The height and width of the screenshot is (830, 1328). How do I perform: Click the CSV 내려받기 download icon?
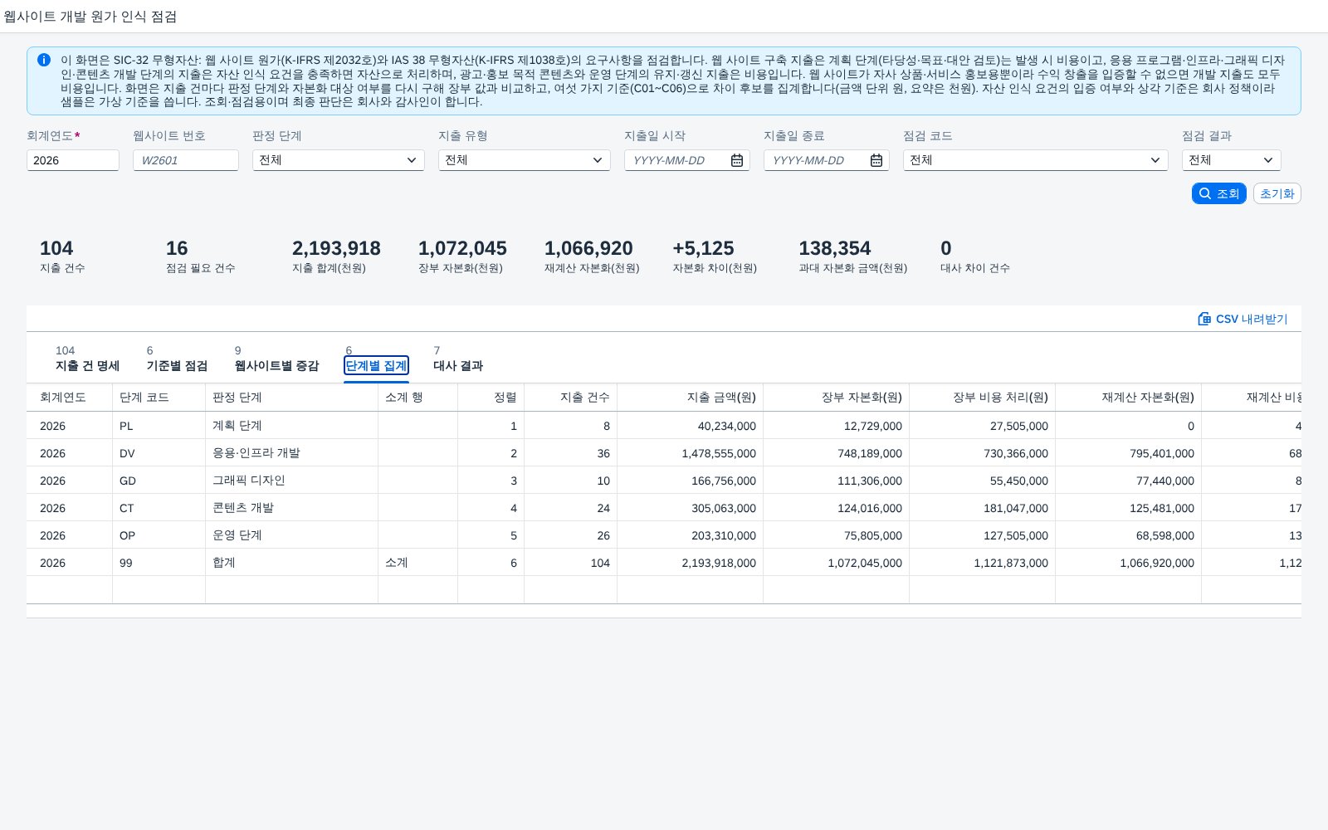pos(1204,319)
